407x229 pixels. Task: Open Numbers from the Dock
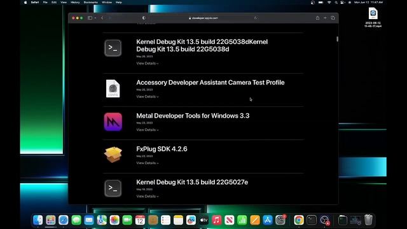coord(242,220)
